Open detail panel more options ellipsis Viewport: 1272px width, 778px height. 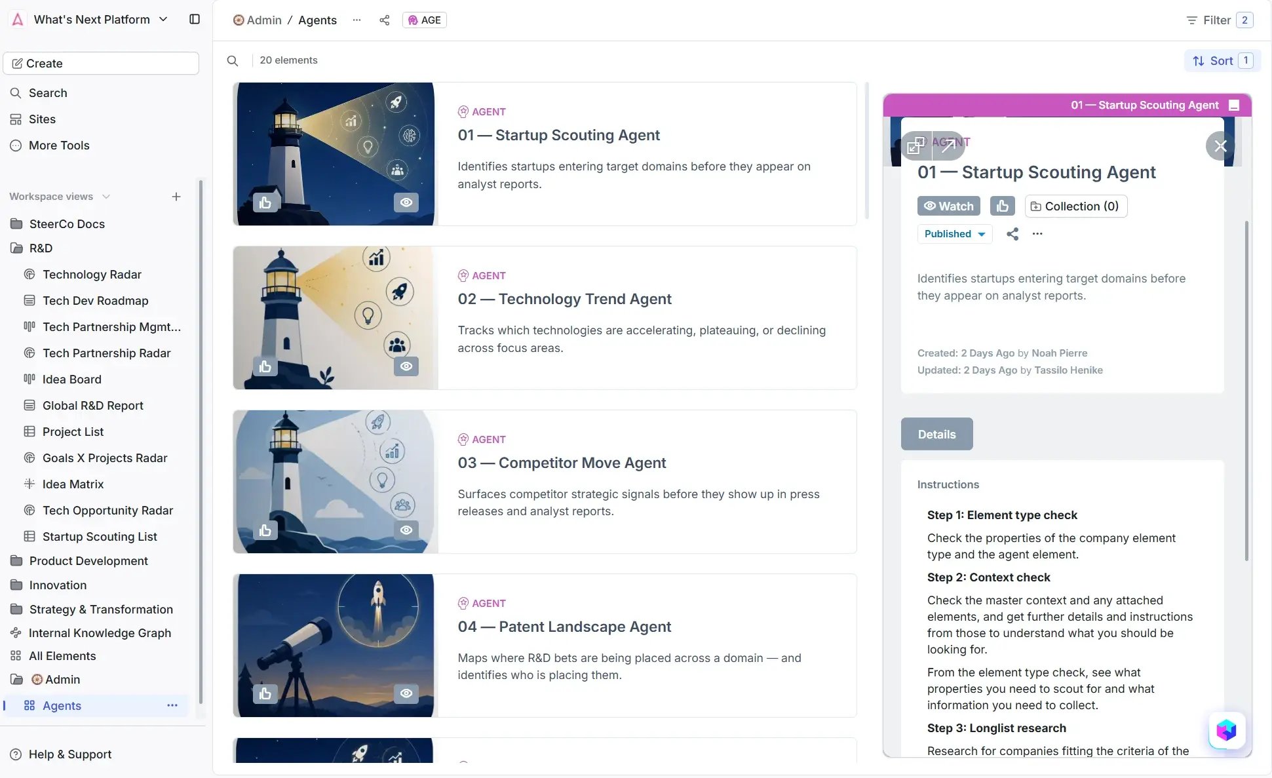point(1037,234)
